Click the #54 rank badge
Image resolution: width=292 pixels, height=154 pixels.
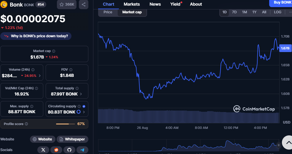tap(41, 4)
